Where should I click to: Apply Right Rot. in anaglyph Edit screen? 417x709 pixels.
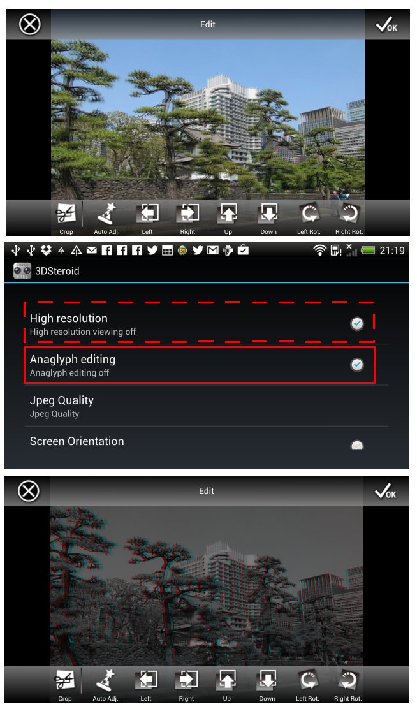click(347, 685)
